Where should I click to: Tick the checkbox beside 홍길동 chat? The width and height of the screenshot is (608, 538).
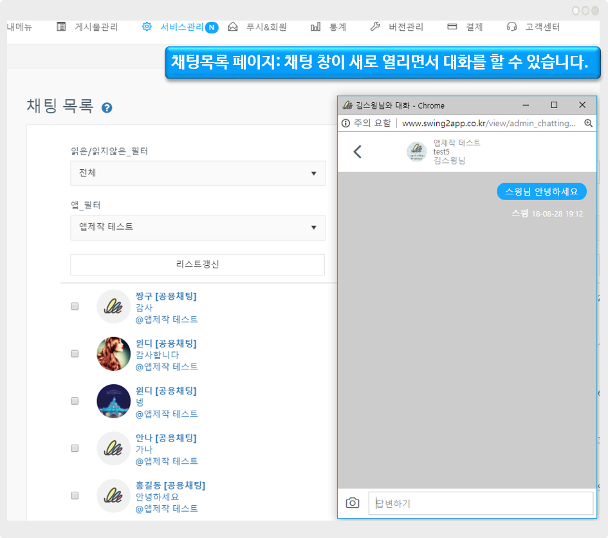[x=75, y=496]
